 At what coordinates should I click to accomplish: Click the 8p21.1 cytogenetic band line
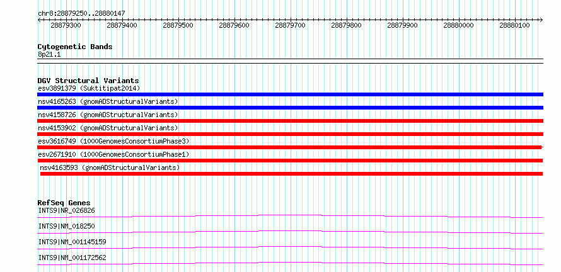(x=290, y=61)
